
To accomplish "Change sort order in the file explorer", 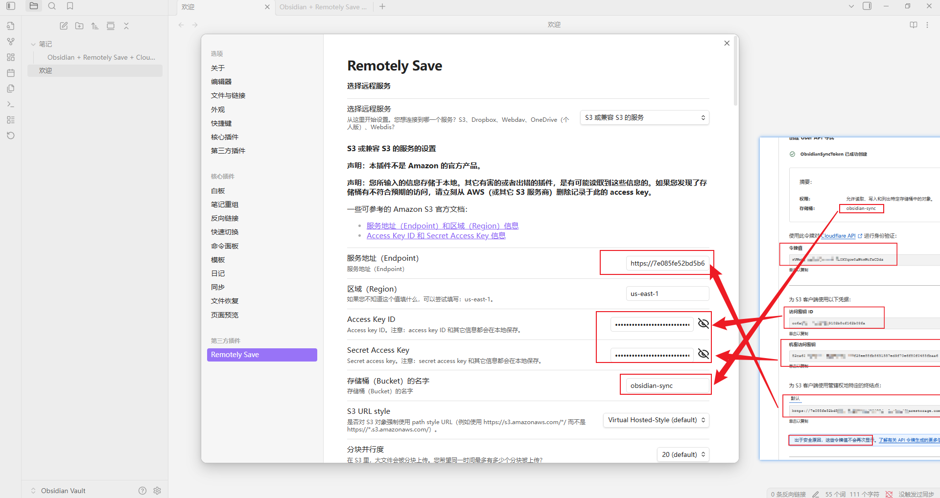I will (95, 25).
